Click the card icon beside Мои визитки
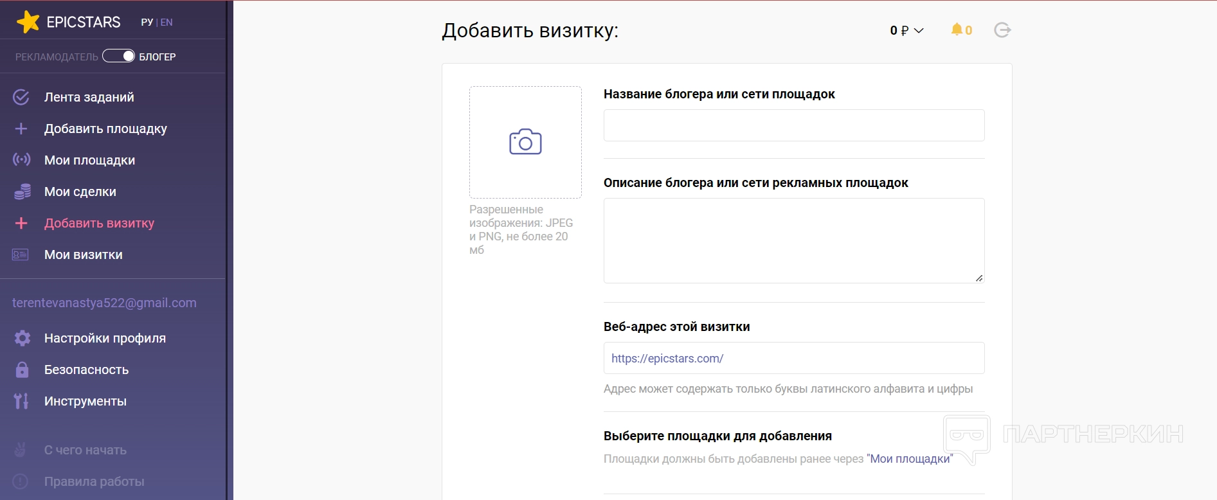 pos(21,254)
